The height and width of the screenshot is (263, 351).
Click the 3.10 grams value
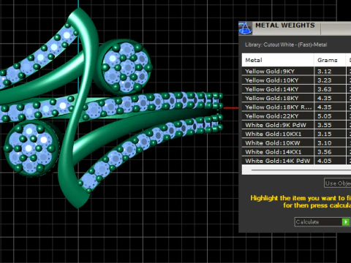tap(325, 143)
